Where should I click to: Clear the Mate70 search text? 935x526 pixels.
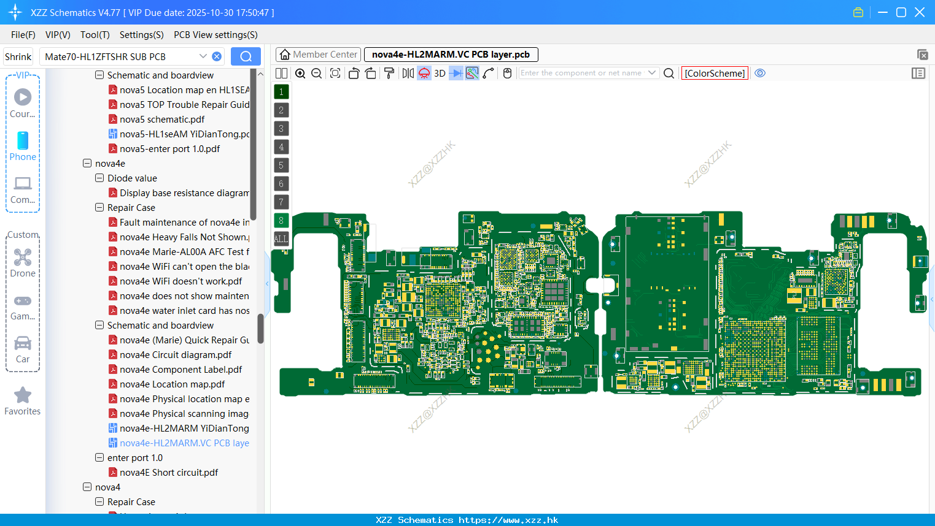tap(217, 56)
